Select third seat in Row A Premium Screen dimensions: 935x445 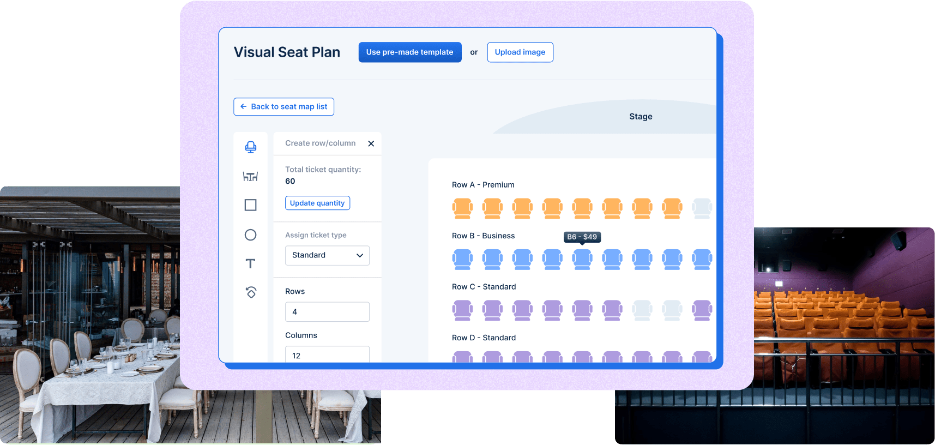click(522, 208)
